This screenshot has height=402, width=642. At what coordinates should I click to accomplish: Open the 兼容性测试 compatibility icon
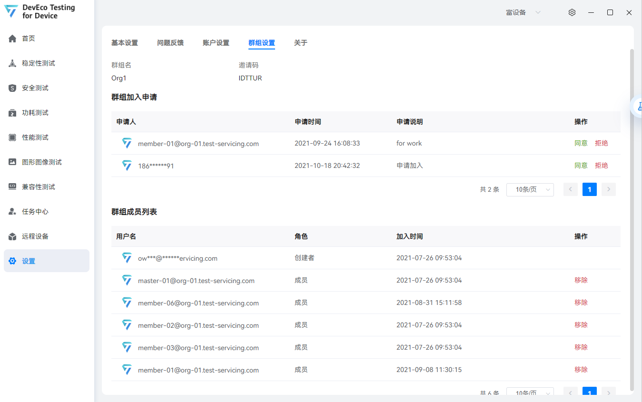click(x=12, y=187)
